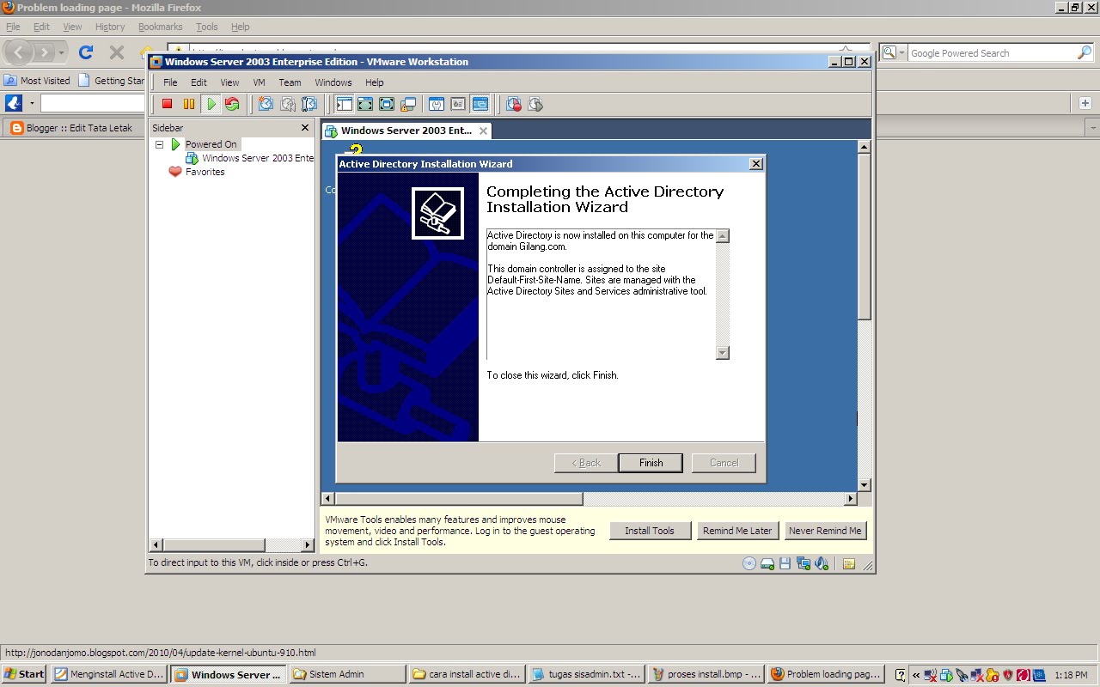
Task: Toggle the Show Sidebar toolbar icon
Action: pos(344,104)
